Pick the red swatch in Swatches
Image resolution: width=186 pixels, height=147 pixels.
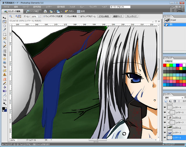pyautogui.click(x=165, y=65)
